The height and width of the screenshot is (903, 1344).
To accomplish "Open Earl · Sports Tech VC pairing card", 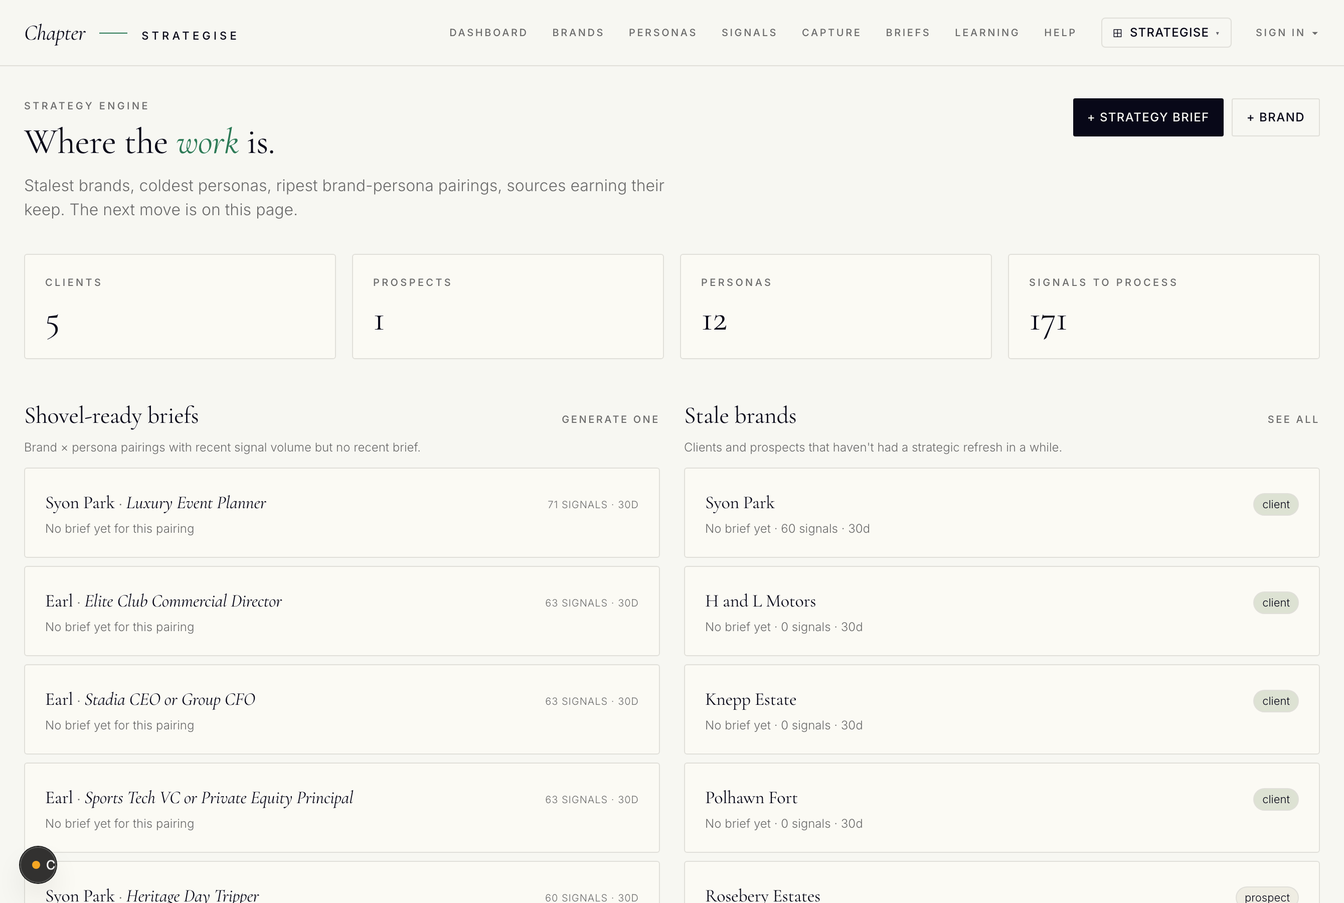I will click(342, 807).
